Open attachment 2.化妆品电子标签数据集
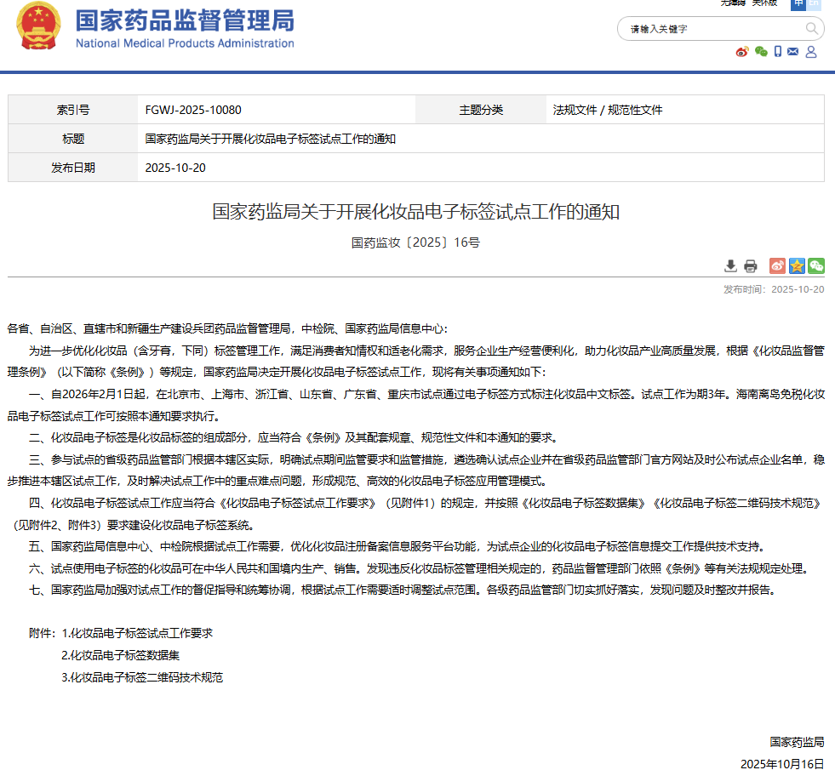 coord(120,655)
